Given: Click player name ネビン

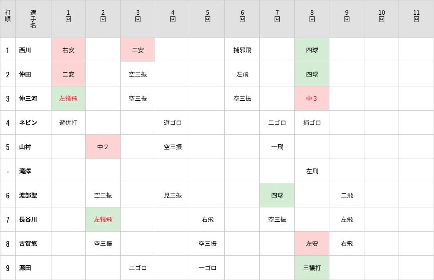Looking at the screenshot, I should pos(28,123).
